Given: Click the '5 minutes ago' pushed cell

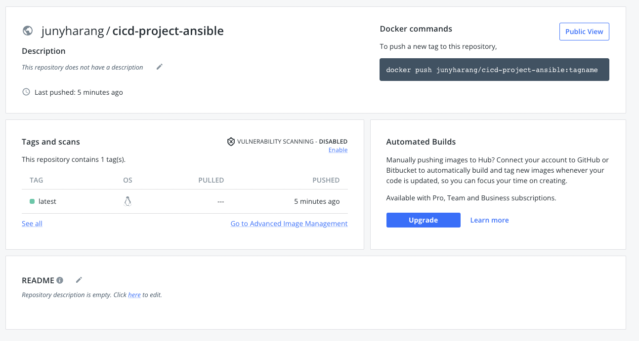Looking at the screenshot, I should tap(317, 201).
